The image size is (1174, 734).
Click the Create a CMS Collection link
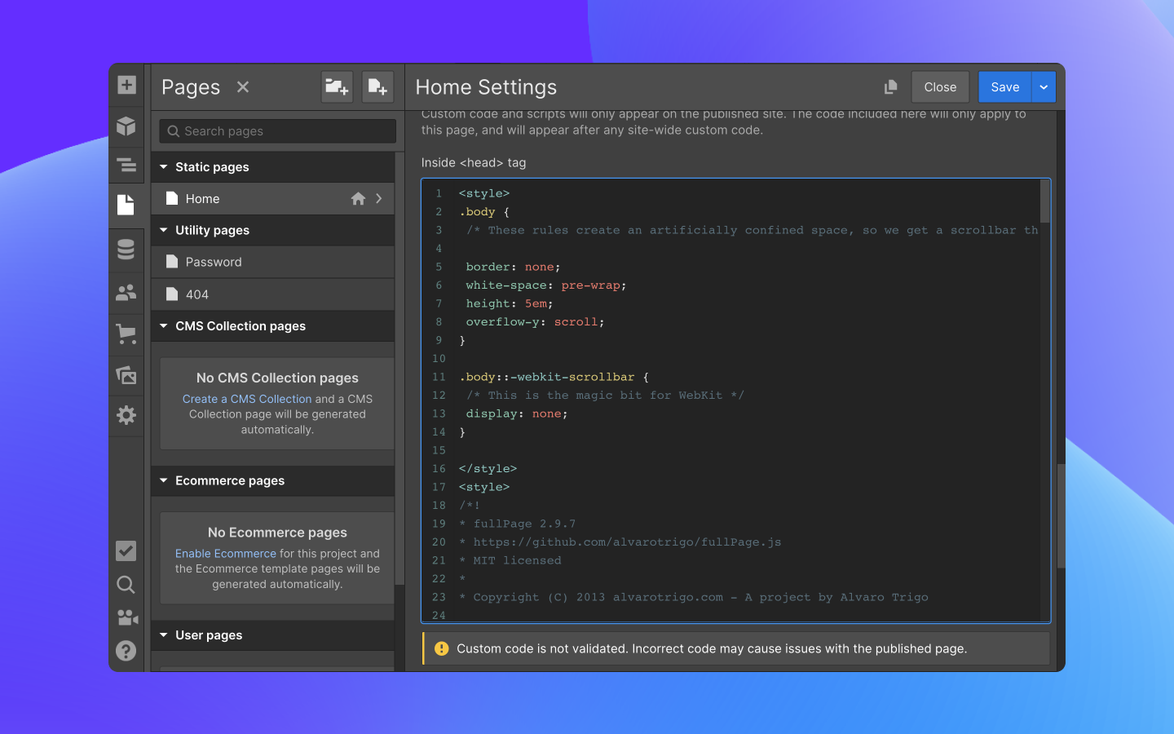pyautogui.click(x=247, y=399)
